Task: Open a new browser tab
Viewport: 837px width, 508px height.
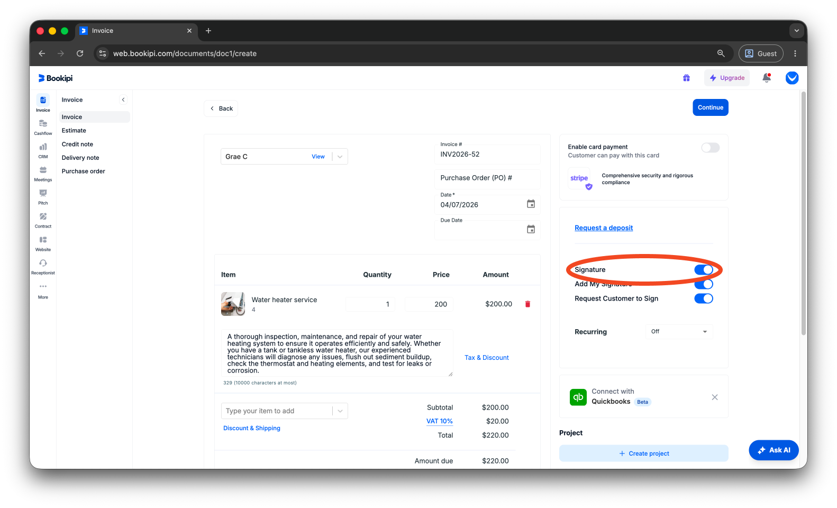Action: [208, 31]
